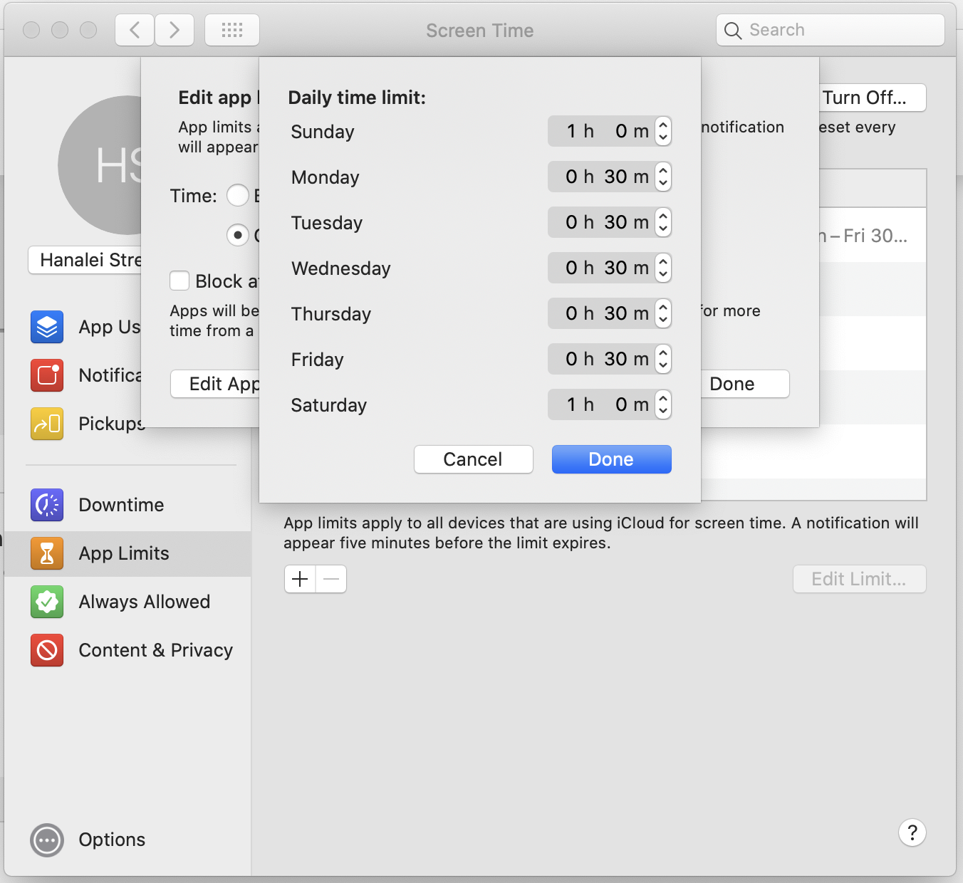Click the Thursday time stepper arrows
The width and height of the screenshot is (963, 883).
[x=663, y=313]
